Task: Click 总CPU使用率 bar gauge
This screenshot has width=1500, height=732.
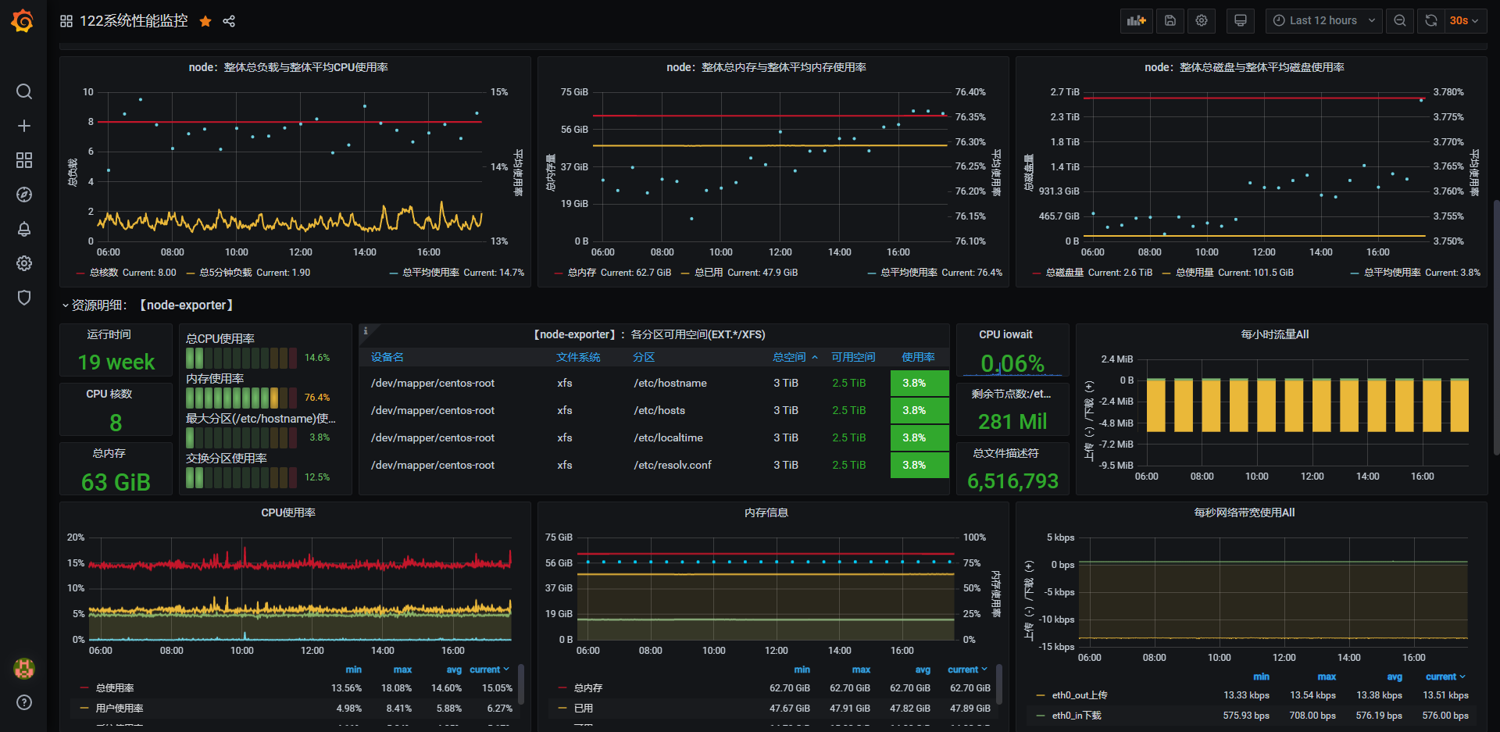Action: tap(241, 358)
